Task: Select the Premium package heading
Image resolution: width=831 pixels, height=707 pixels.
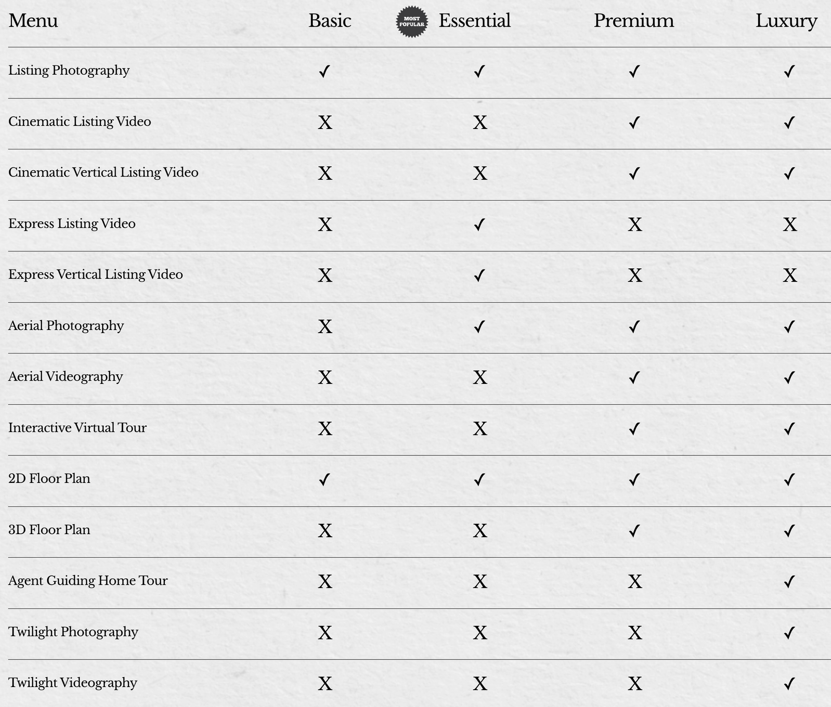Action: click(x=634, y=21)
